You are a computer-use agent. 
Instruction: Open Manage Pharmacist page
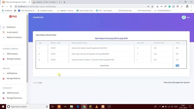14,98
